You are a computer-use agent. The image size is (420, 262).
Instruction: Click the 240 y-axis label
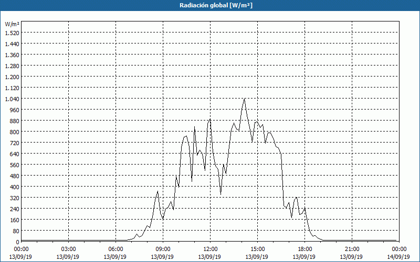point(15,209)
